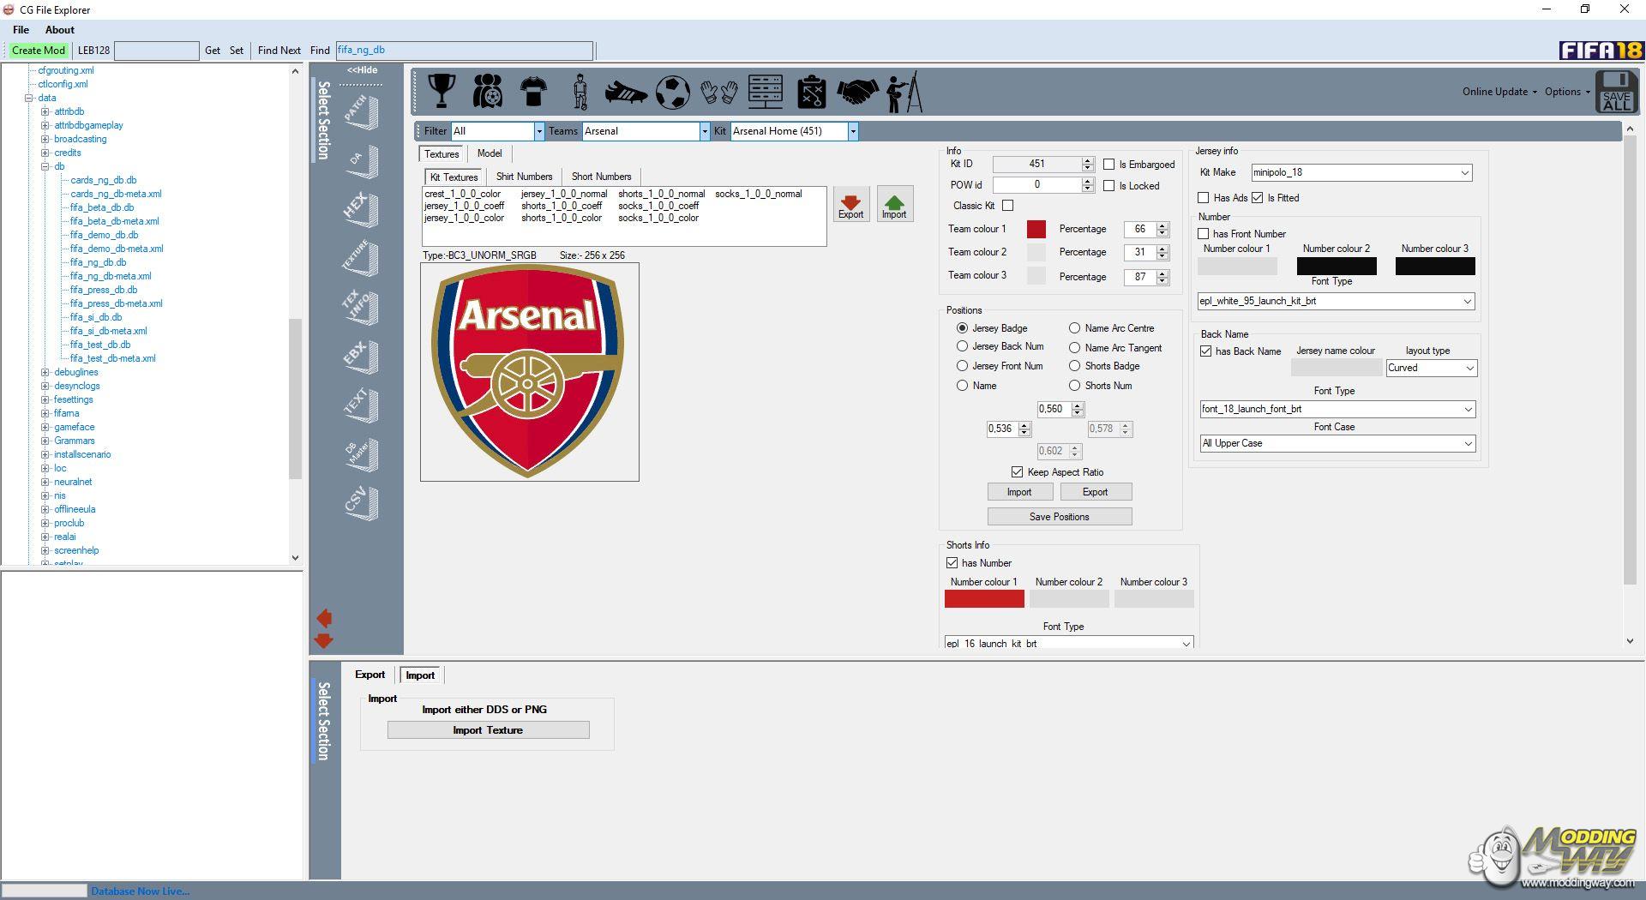Click the Save Positions button
1646x900 pixels.
(x=1060, y=517)
